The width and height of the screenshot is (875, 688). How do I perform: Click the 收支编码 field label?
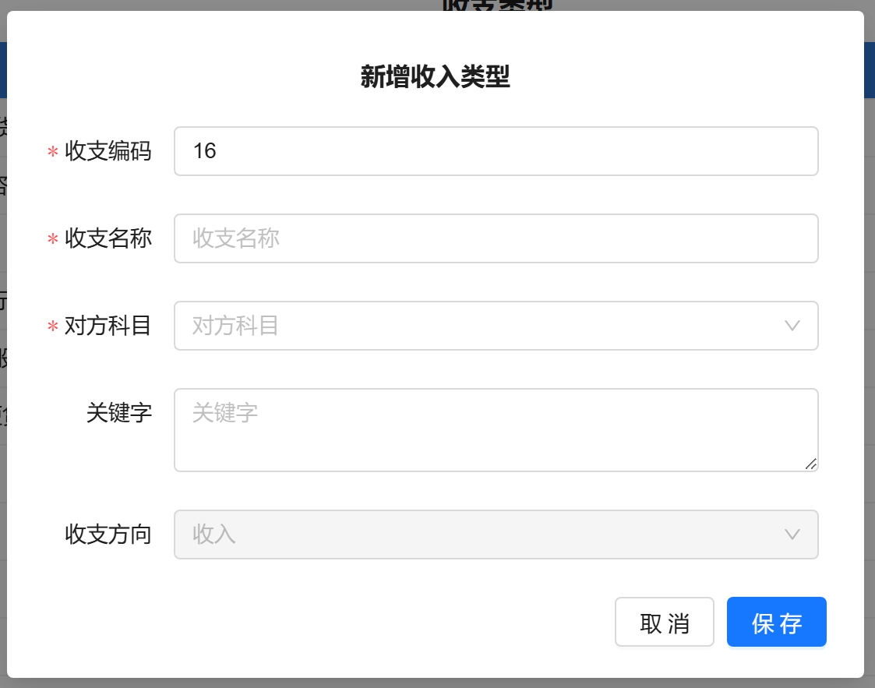coord(108,151)
